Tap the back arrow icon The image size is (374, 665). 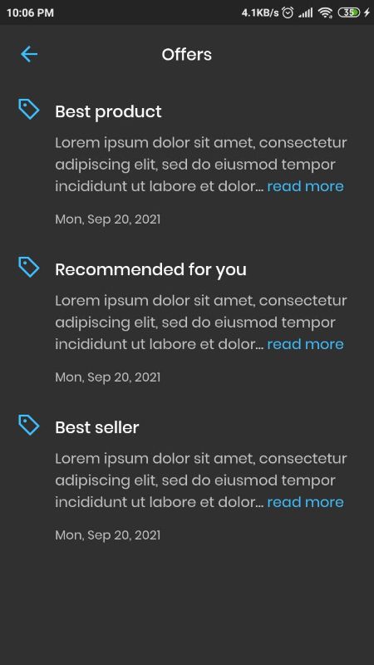tap(29, 54)
